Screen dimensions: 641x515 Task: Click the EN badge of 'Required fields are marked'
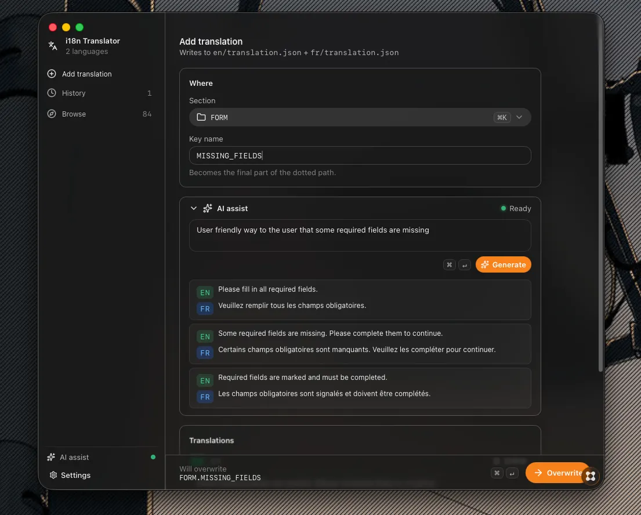point(205,381)
